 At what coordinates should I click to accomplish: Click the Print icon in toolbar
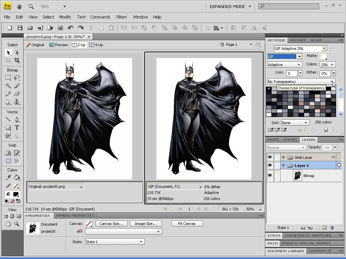(x=60, y=28)
